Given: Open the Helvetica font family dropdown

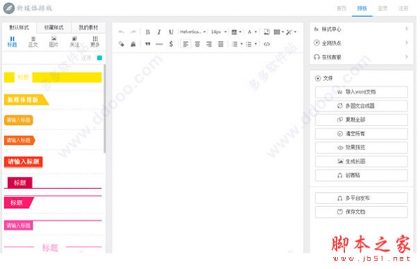Looking at the screenshot, I should 192,32.
